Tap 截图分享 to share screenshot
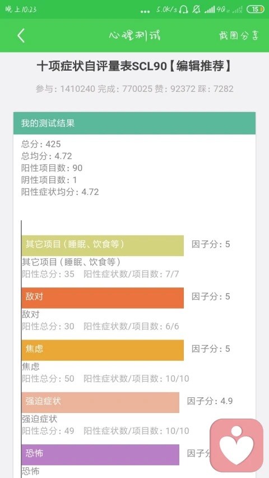269x478 pixels. 239,36
